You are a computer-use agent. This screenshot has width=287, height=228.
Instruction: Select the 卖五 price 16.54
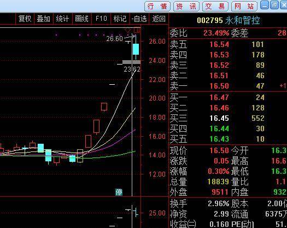[219, 44]
